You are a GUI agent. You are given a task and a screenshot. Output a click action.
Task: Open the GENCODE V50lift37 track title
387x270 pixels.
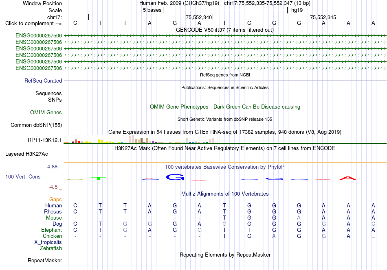225,30
